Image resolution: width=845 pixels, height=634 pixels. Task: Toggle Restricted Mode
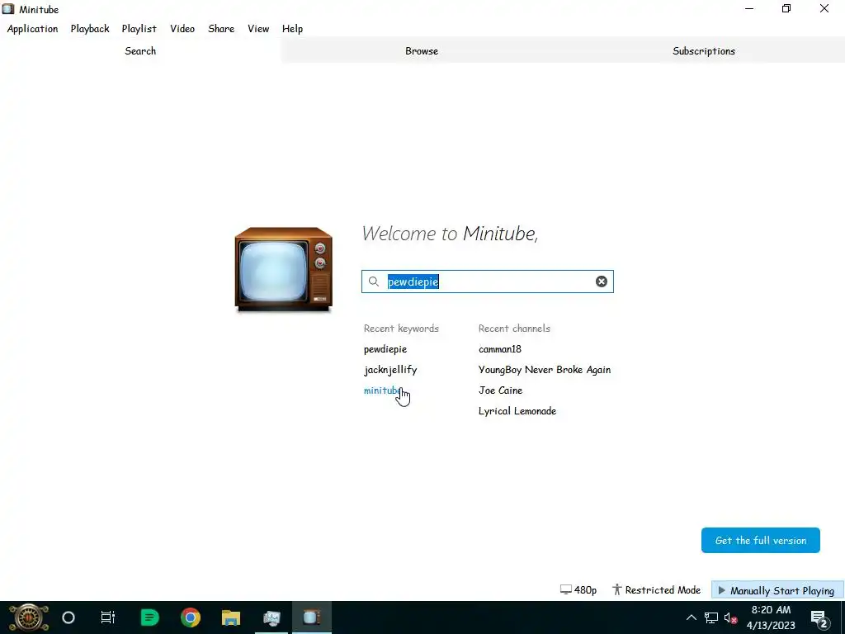[656, 589]
